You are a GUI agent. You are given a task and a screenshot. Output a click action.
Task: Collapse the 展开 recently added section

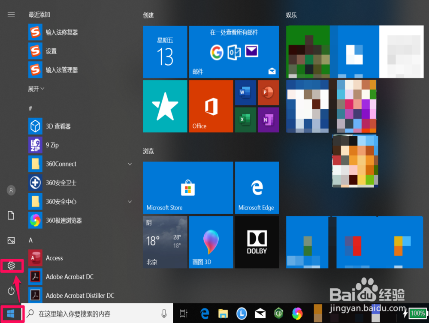click(x=35, y=89)
